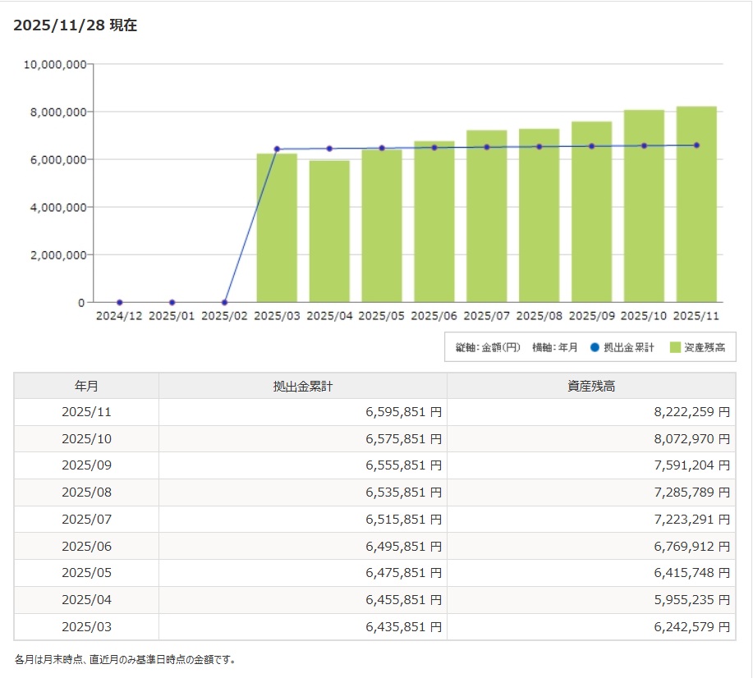Select the 2025/11 row date cell
This screenshot has height=678, width=753.
click(x=86, y=412)
